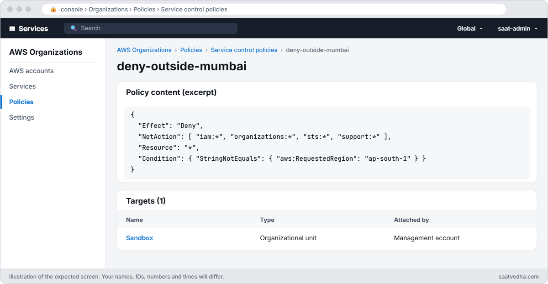This screenshot has width=548, height=284.
Task: Click the "Effect": "Deny" policy line
Action: pos(171,126)
